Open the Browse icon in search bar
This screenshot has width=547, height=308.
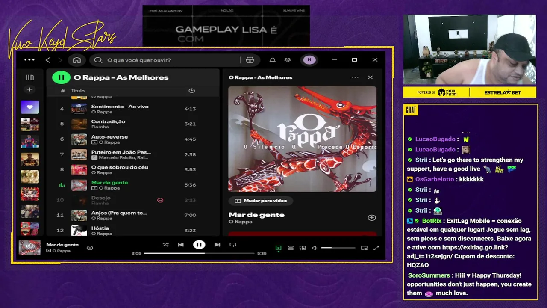[250, 60]
